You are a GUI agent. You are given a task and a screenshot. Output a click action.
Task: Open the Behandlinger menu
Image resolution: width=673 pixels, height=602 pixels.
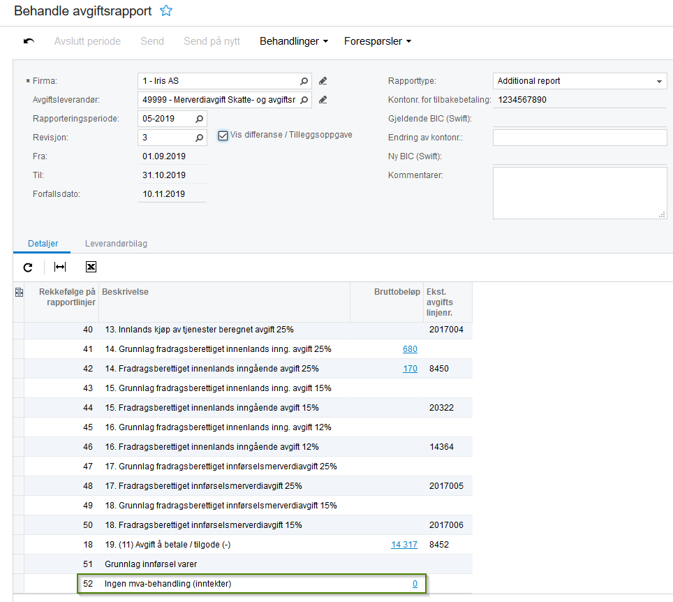pyautogui.click(x=294, y=41)
